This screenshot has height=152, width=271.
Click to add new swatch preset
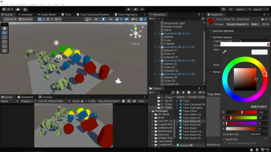click(x=241, y=143)
